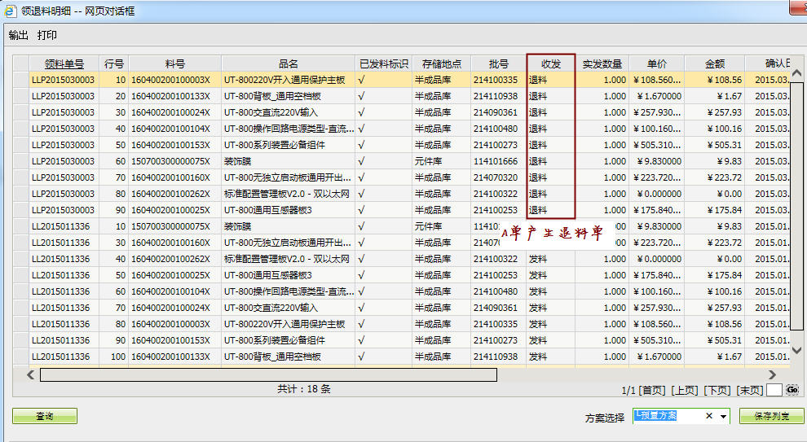Click 发料 in LL2015011336 line 40

tap(538, 259)
